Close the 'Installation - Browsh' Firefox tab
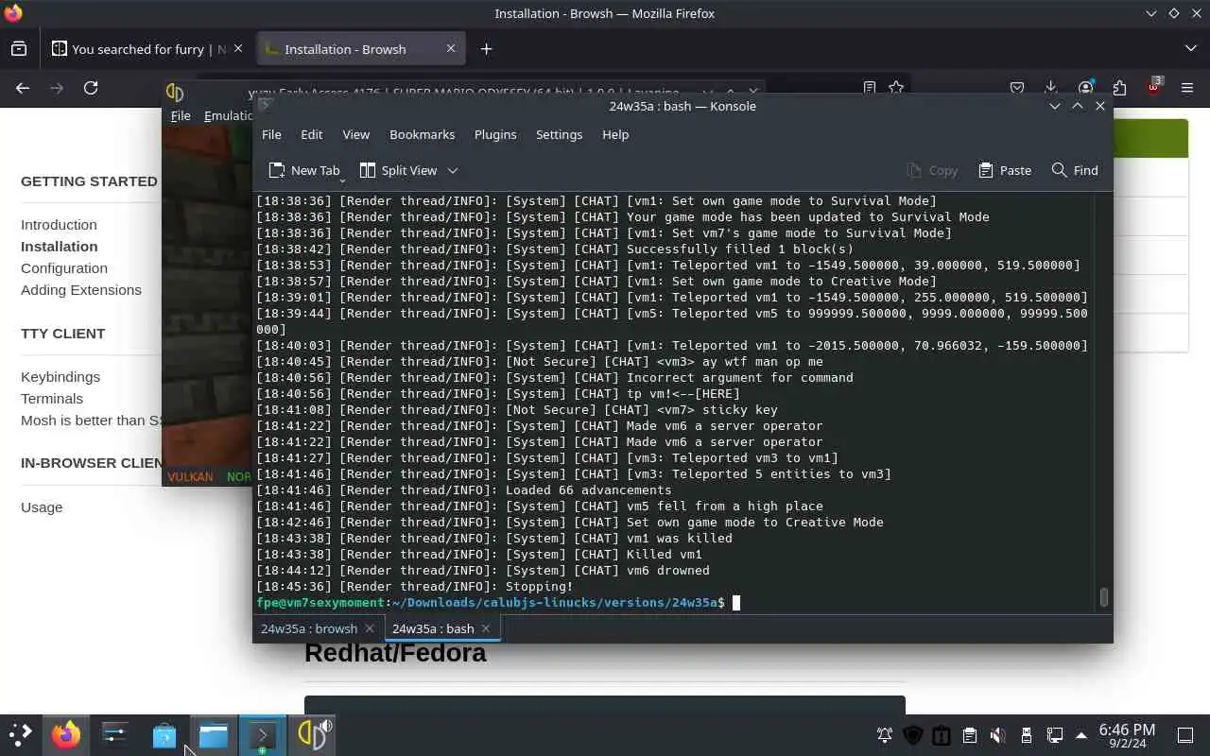Image resolution: width=1210 pixels, height=756 pixels. coord(451,48)
